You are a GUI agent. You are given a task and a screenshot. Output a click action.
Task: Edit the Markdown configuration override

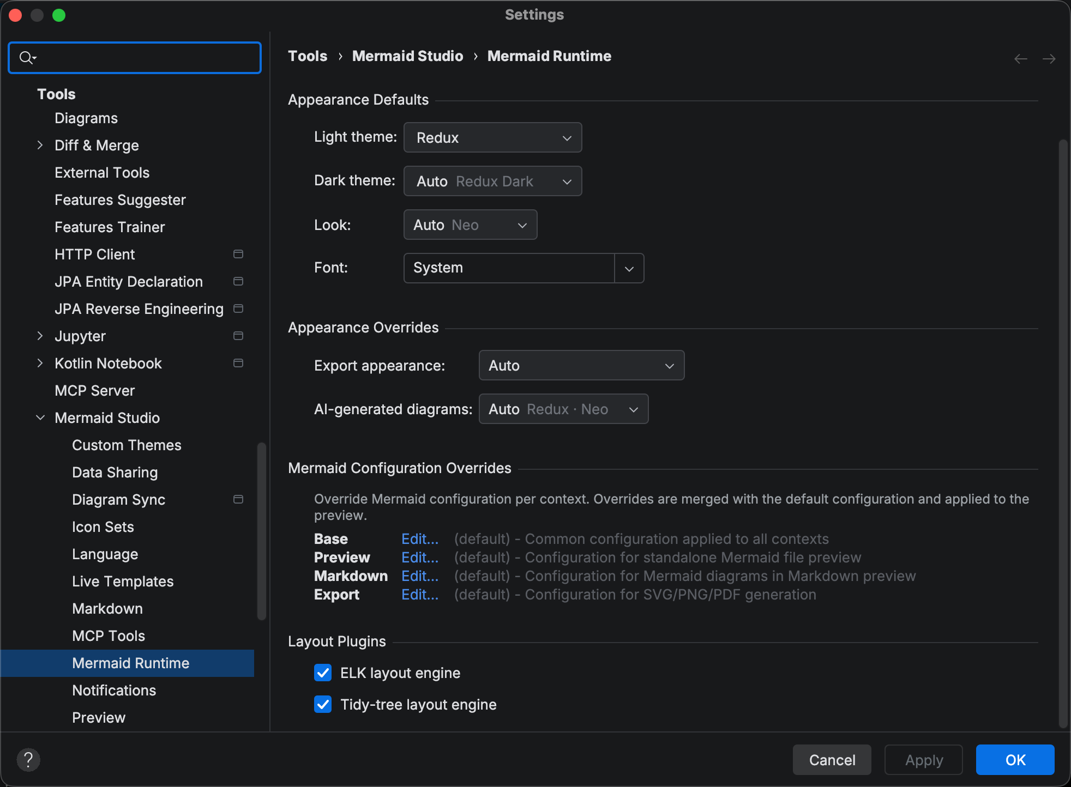tap(420, 576)
